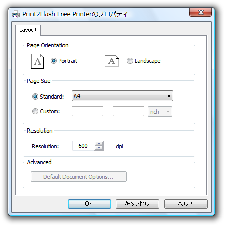The image size is (225, 225).
Task: Open the A4 page size dropdown
Action: tap(122, 96)
